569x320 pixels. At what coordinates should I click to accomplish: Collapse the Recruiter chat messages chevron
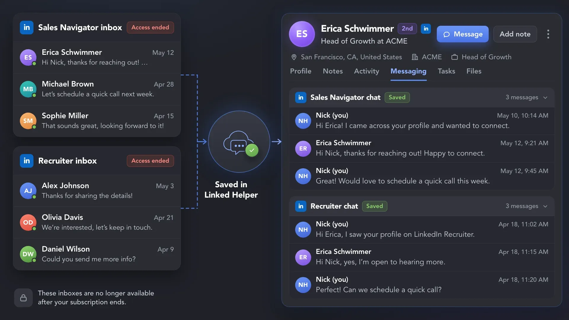click(x=545, y=206)
